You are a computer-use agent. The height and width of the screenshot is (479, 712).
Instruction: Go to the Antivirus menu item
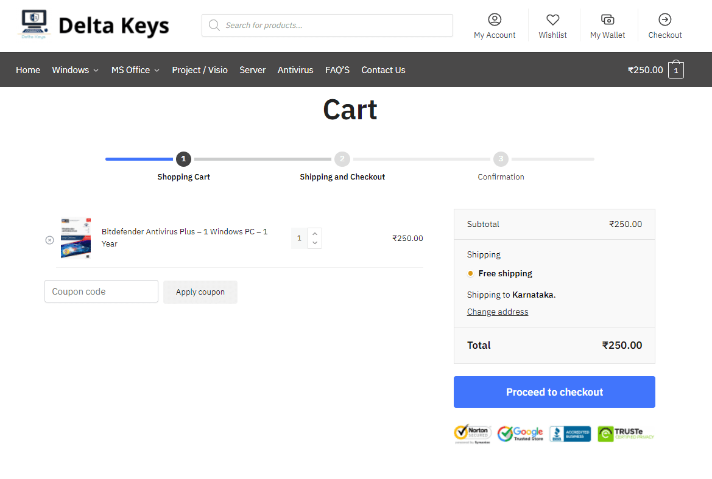point(295,69)
